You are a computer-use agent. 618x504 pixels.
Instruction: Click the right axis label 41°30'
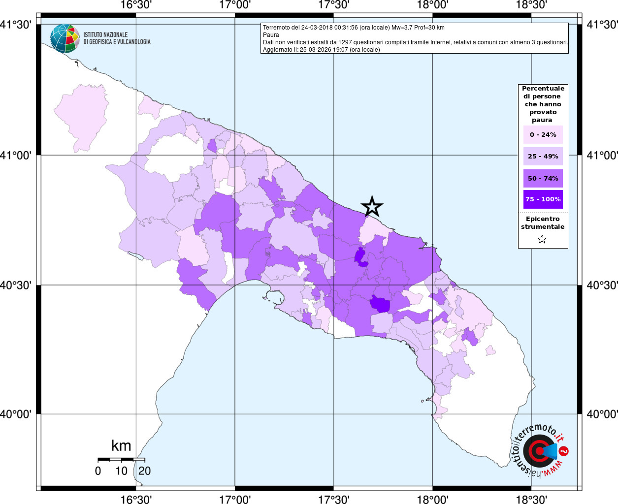(x=602, y=24)
